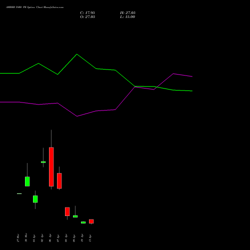Click the low value L: 15.00

click(x=127, y=17)
